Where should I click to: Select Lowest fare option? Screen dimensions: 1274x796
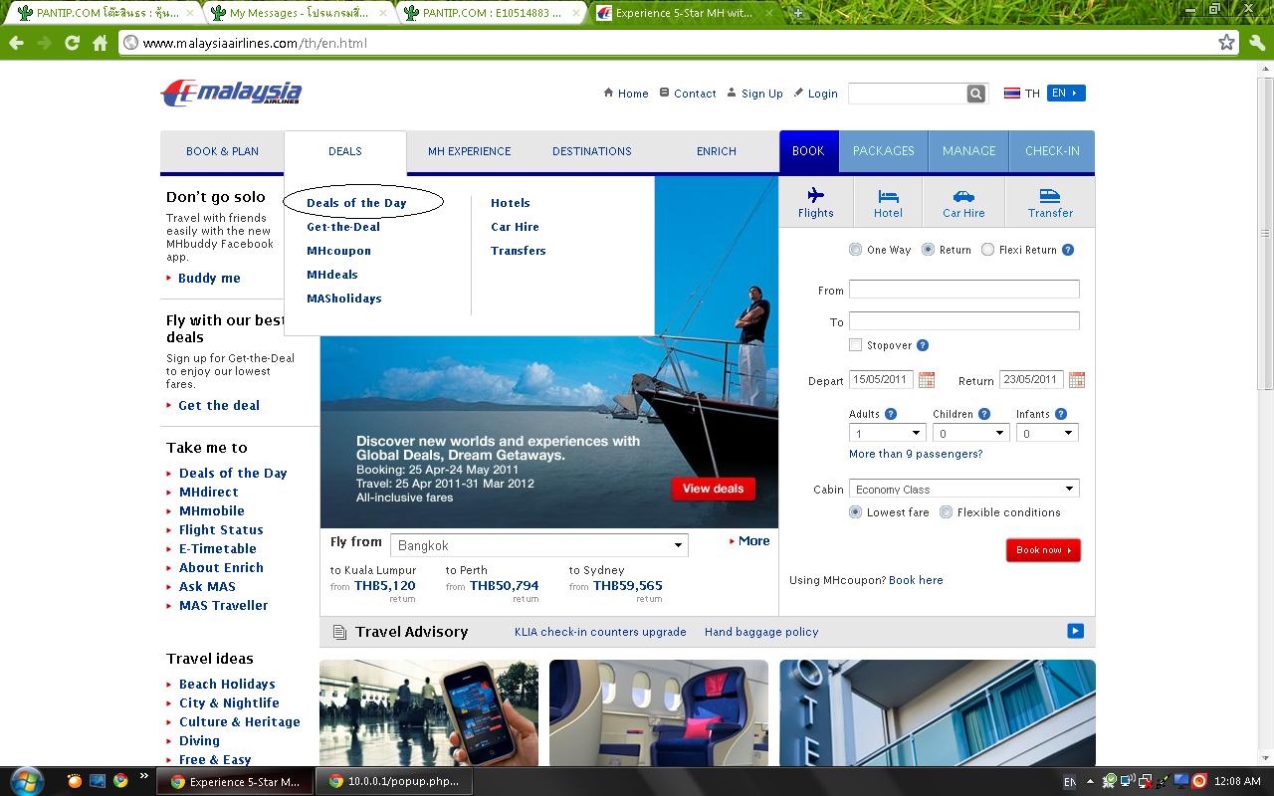pos(855,512)
